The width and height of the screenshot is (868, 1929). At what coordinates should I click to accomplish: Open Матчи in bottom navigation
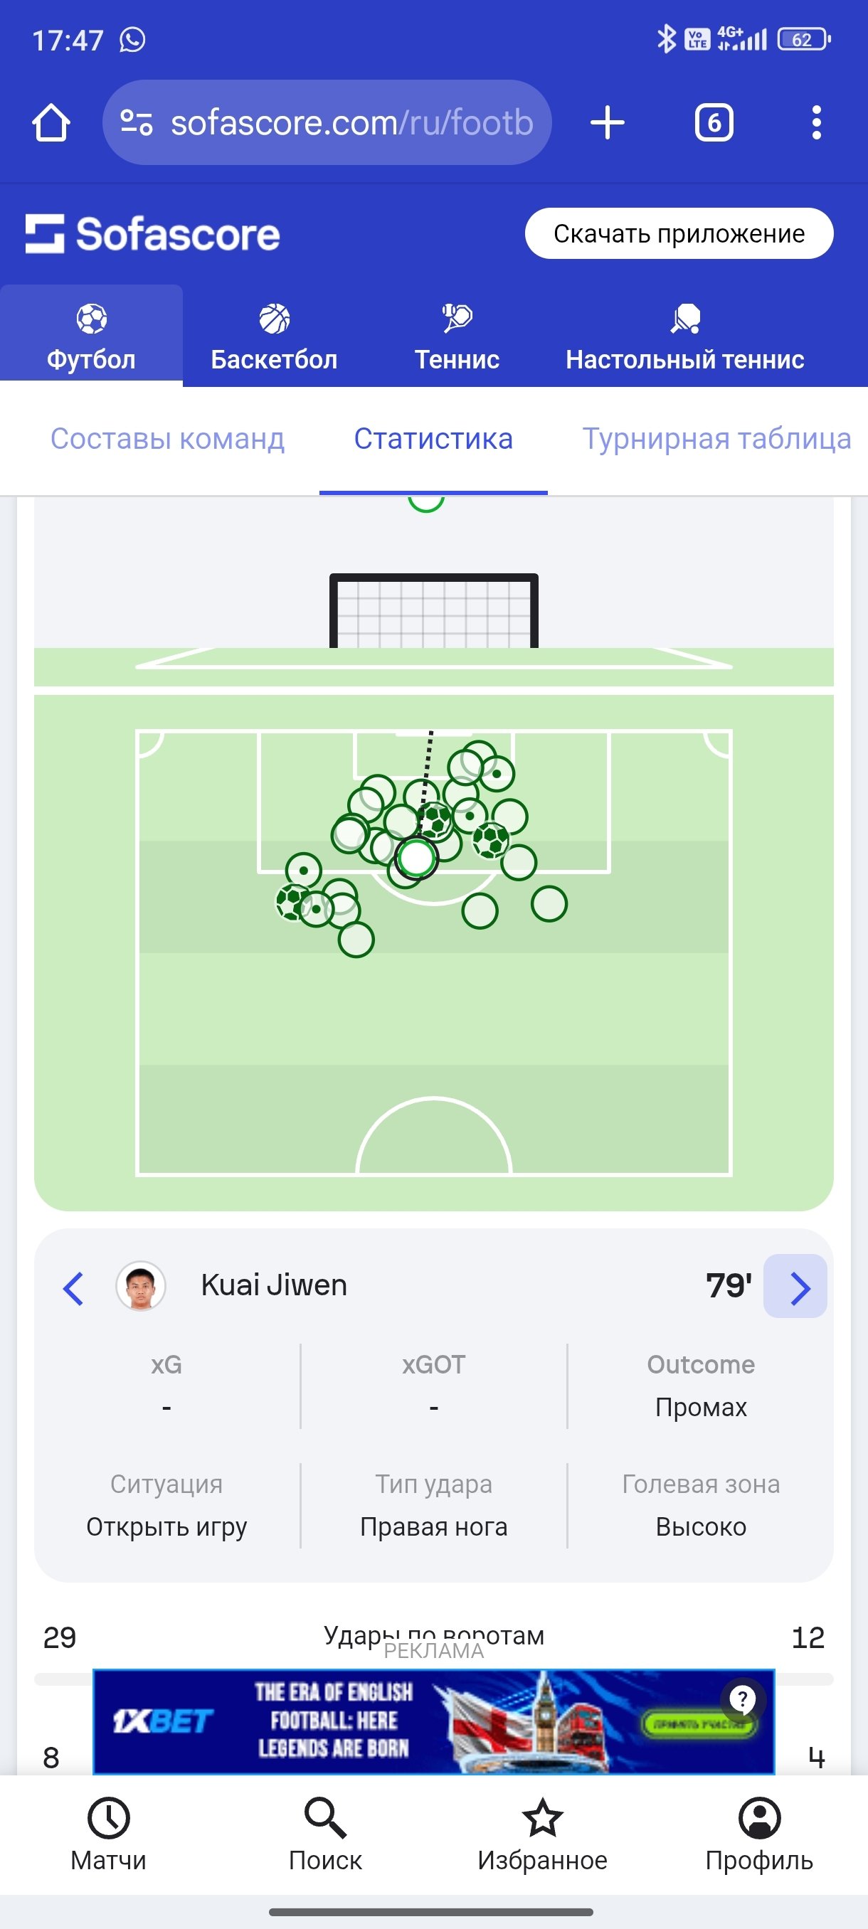(109, 1834)
